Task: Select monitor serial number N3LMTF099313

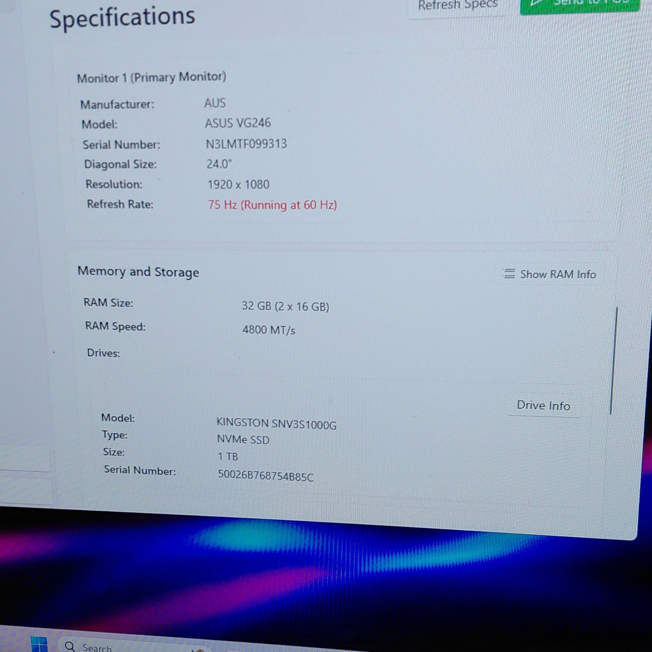Action: pos(247,144)
